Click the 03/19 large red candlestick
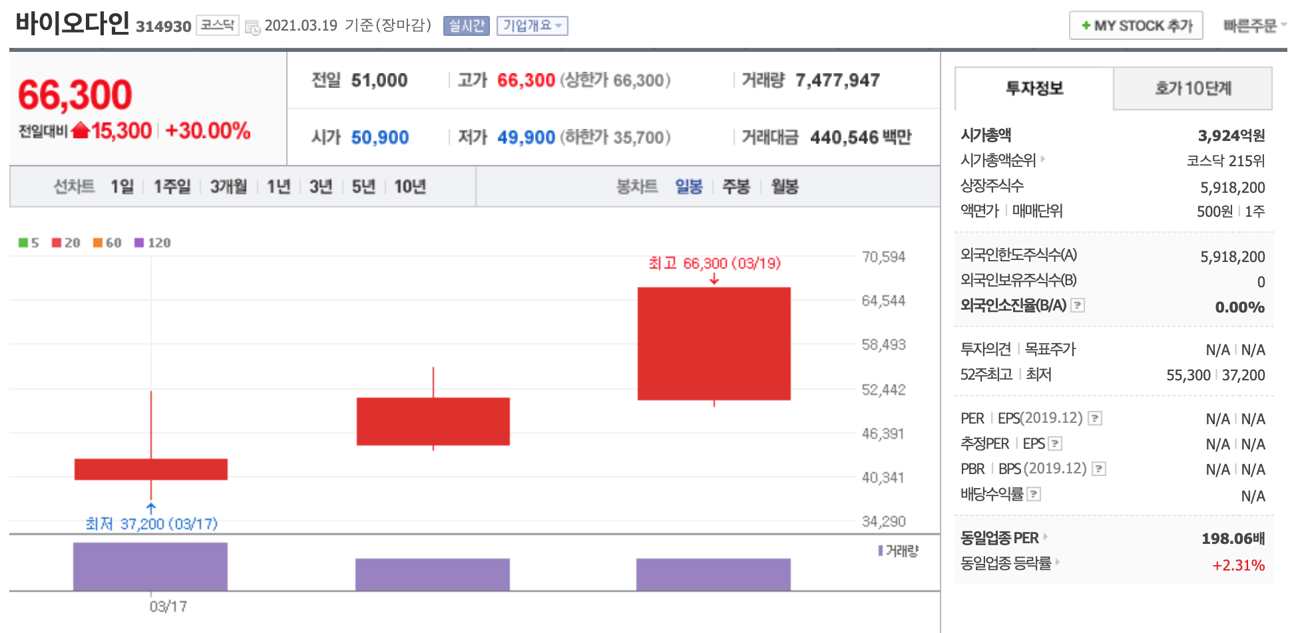The image size is (1298, 633). [714, 344]
